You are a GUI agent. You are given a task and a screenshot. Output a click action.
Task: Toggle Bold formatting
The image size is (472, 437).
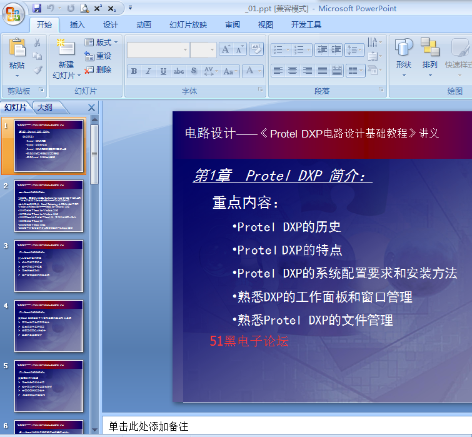pyautogui.click(x=134, y=71)
